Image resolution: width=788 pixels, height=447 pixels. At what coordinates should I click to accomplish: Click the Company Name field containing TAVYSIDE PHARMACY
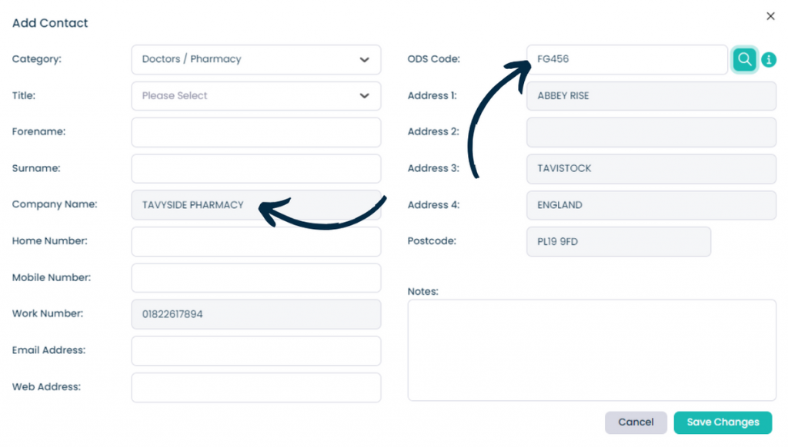[x=256, y=205]
